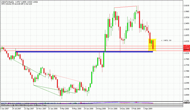Click the 24 Aug 2008 date label
The image size is (190, 110).
(101, 108)
